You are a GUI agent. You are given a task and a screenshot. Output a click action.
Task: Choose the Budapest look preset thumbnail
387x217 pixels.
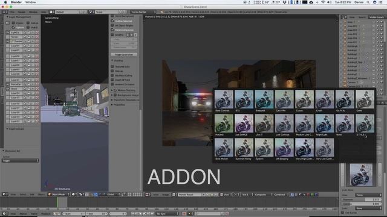(264, 99)
